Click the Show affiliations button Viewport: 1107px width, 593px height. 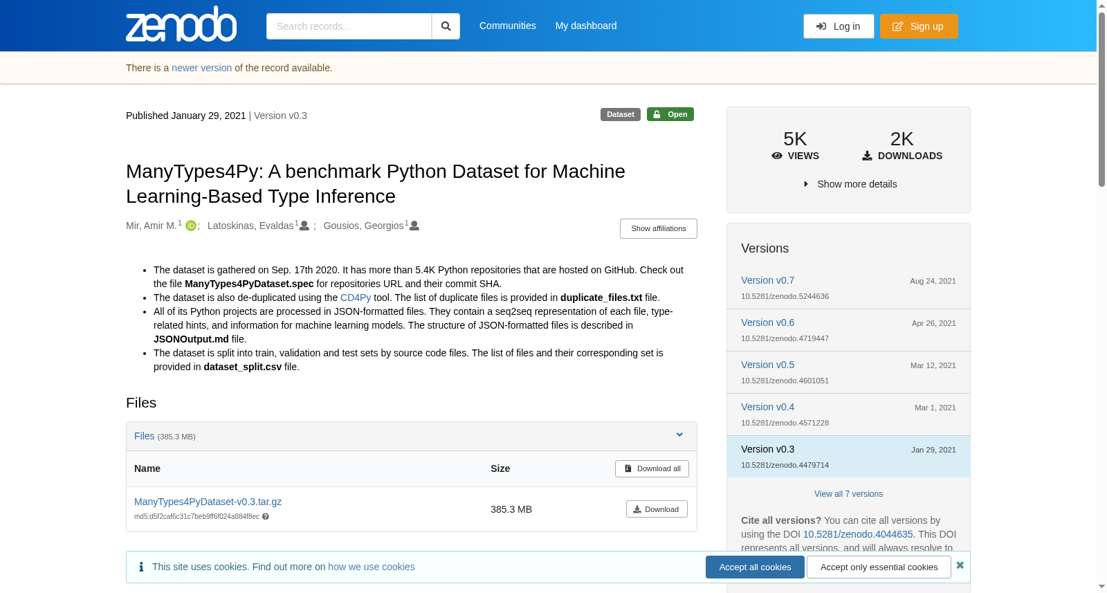tap(658, 228)
